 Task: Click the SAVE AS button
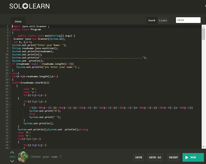pos(155,157)
